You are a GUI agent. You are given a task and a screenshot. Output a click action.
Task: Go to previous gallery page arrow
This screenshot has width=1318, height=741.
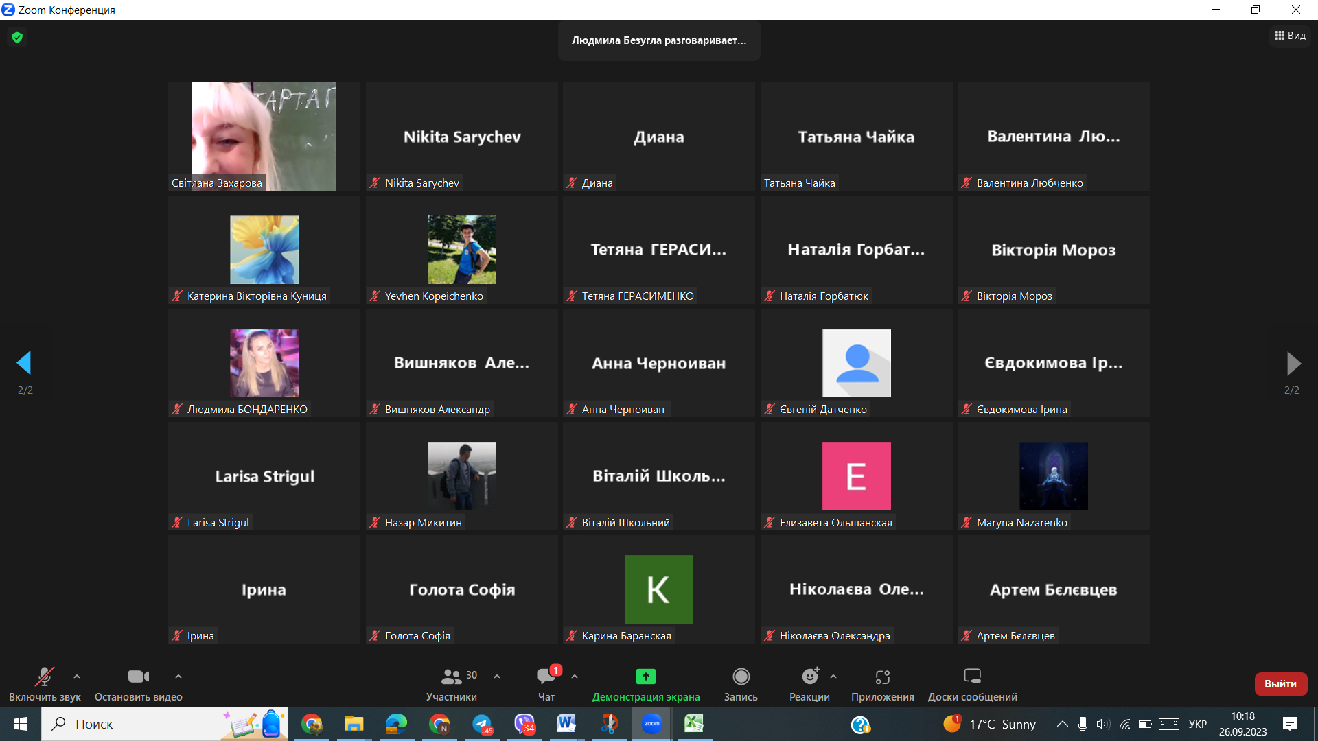(25, 363)
